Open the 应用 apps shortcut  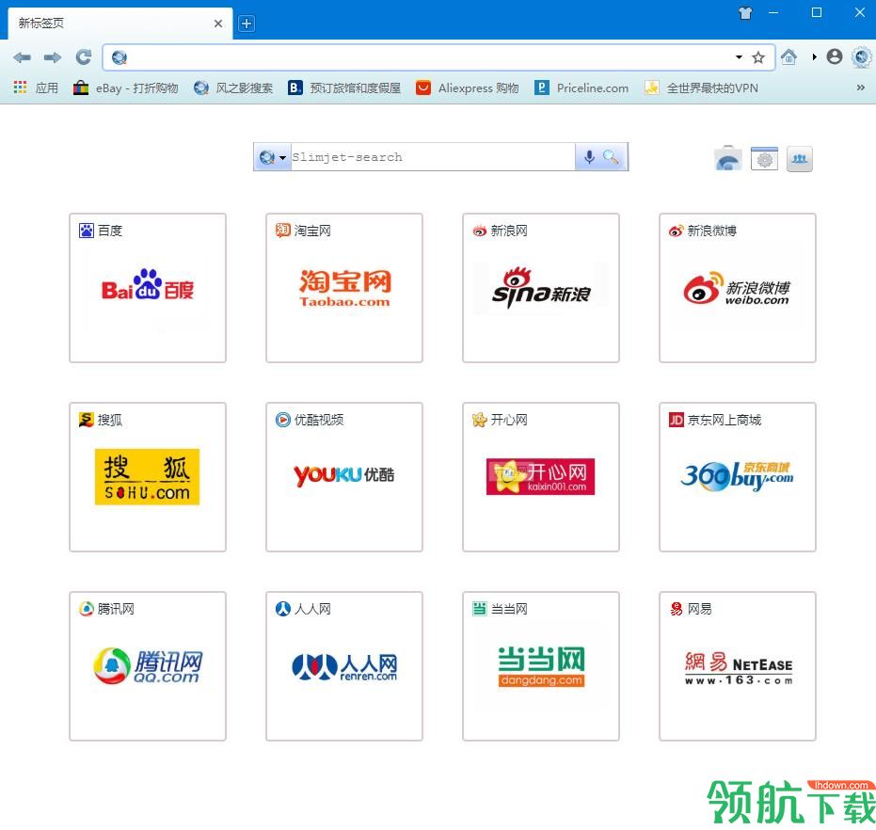tap(36, 88)
